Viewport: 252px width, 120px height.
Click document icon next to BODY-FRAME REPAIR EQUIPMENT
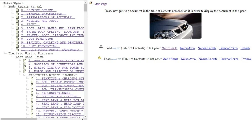pos(17,50)
